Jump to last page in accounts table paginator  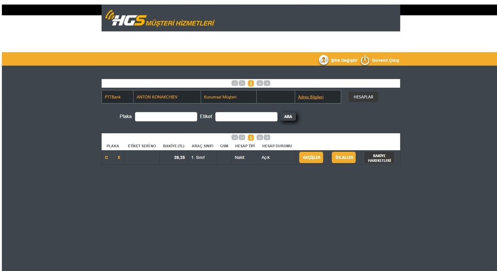(x=267, y=138)
